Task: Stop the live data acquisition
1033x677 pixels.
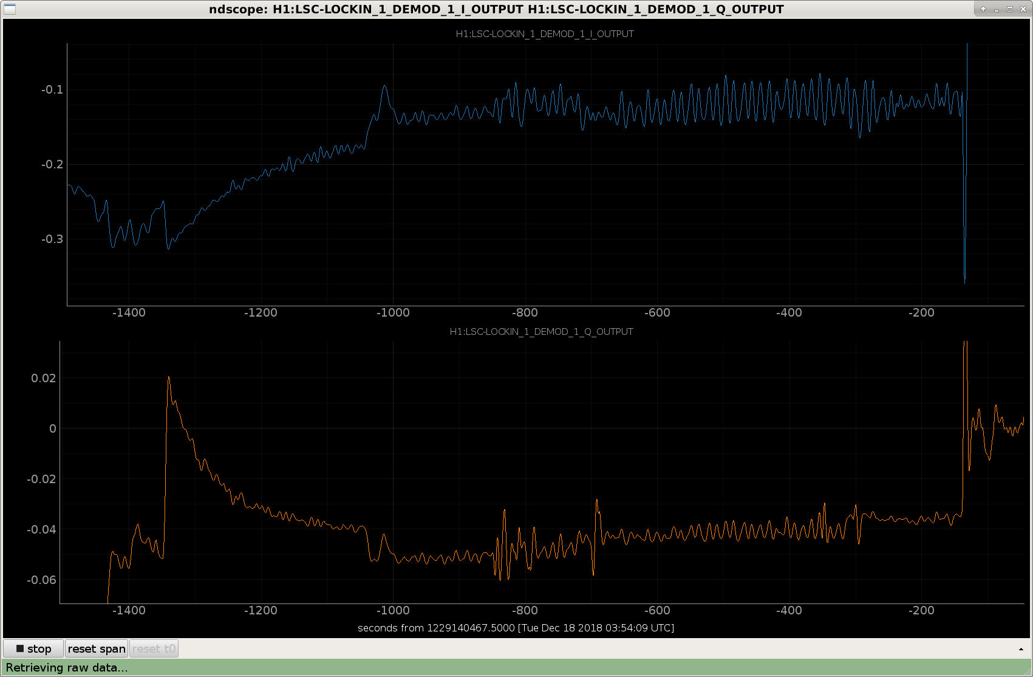Action: coord(33,648)
